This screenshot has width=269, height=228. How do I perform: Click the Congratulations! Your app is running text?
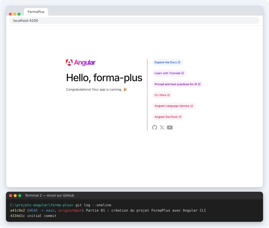tap(96, 90)
